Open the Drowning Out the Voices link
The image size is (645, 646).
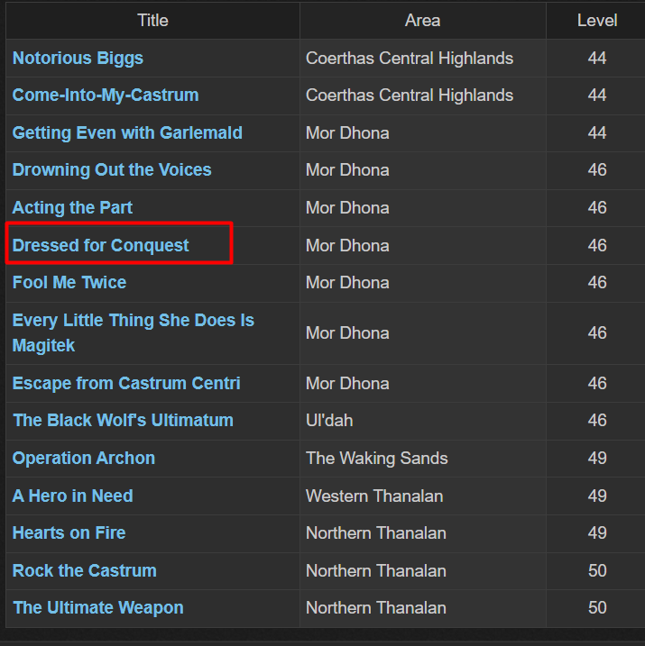(112, 170)
